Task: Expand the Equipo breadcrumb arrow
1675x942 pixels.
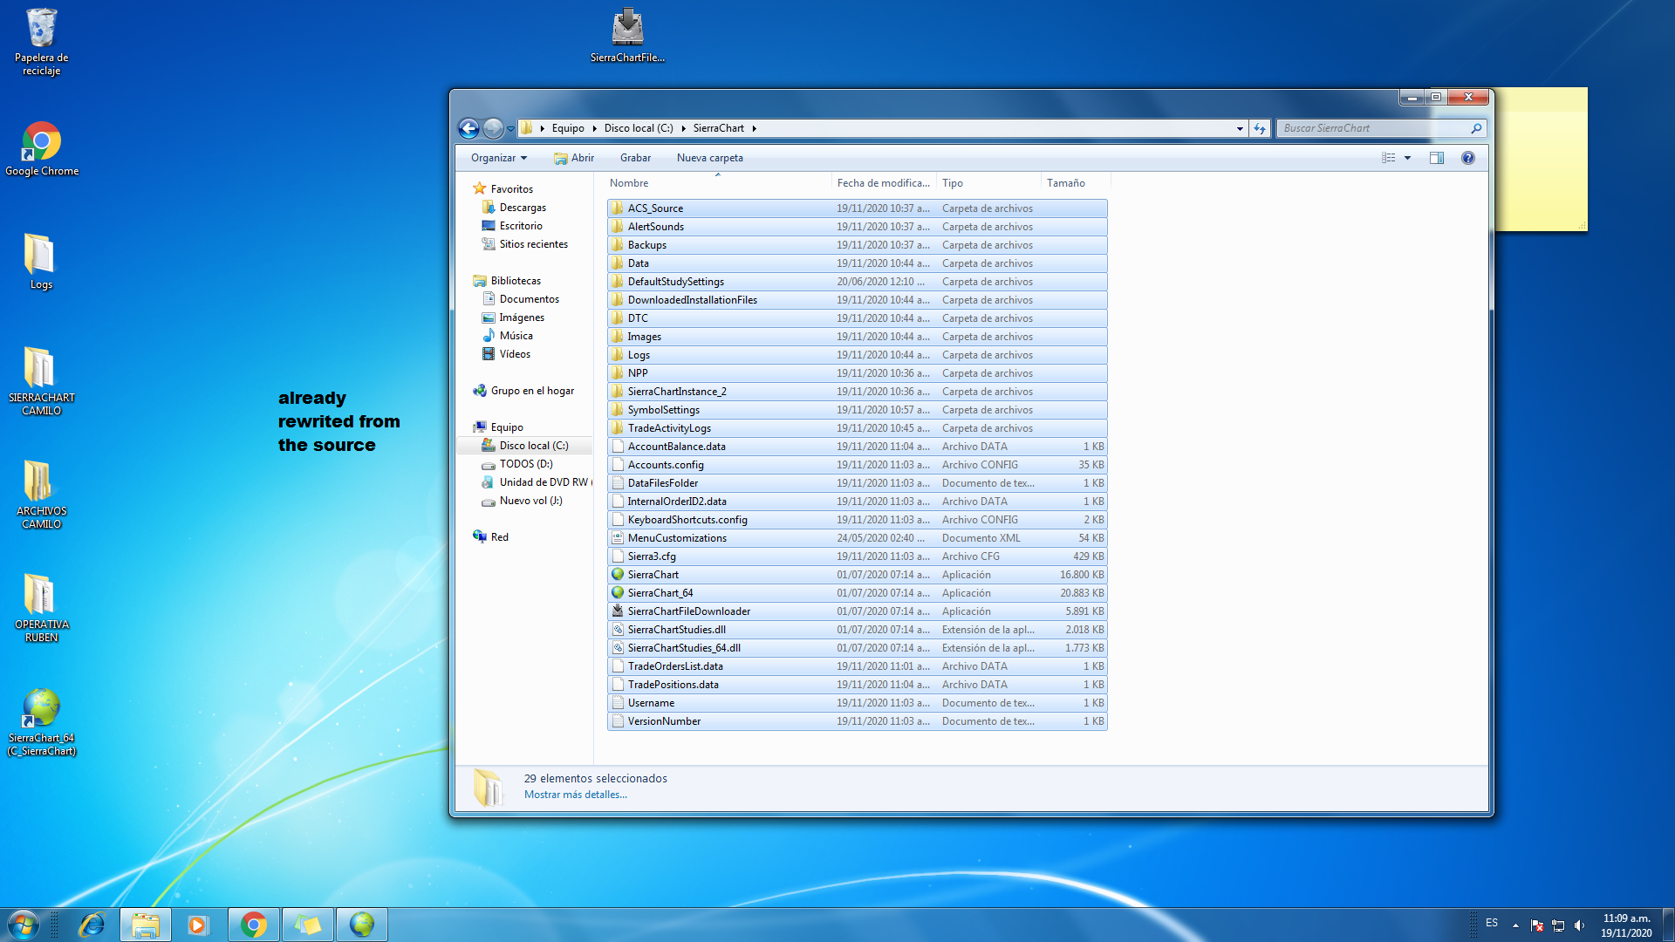Action: point(594,128)
